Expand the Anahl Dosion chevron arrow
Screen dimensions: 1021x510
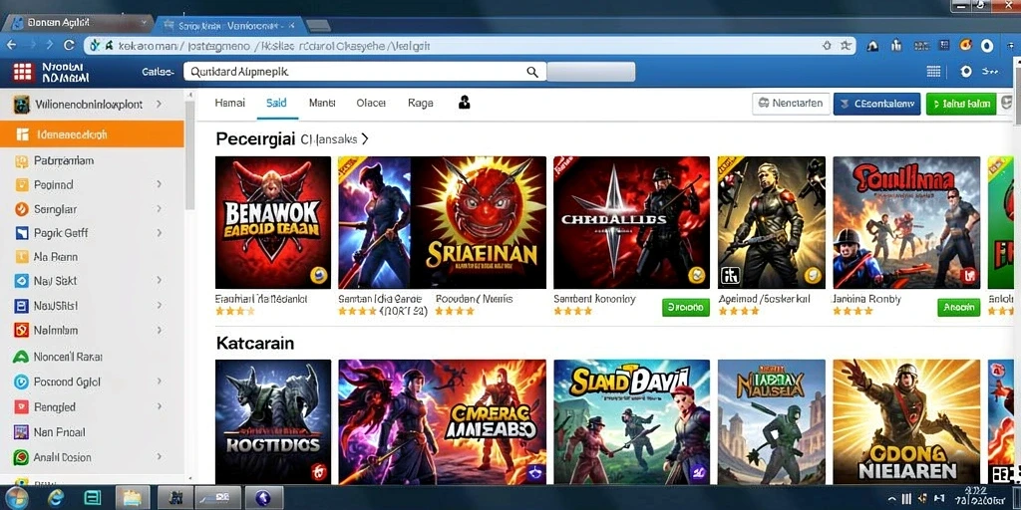[159, 457]
